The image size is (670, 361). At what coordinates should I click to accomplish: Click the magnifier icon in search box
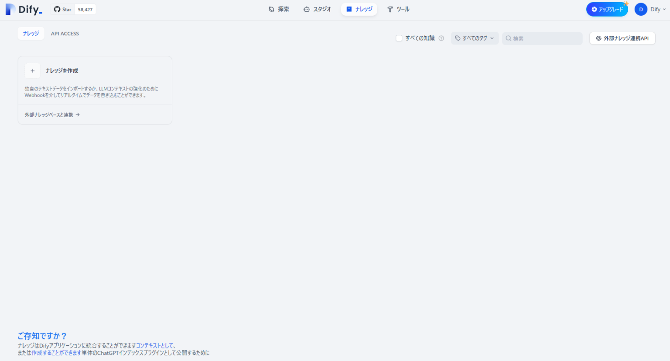[509, 38]
